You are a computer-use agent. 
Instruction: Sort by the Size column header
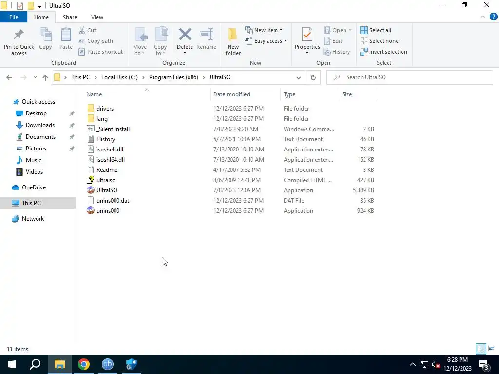click(x=347, y=94)
